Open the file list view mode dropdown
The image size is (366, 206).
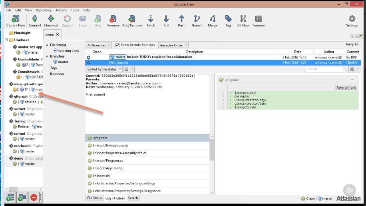[129, 69]
